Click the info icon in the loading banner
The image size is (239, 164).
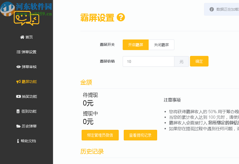pos(211,9)
